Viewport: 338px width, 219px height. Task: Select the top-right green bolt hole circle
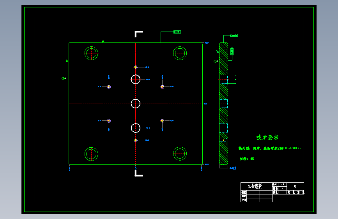tap(180, 53)
